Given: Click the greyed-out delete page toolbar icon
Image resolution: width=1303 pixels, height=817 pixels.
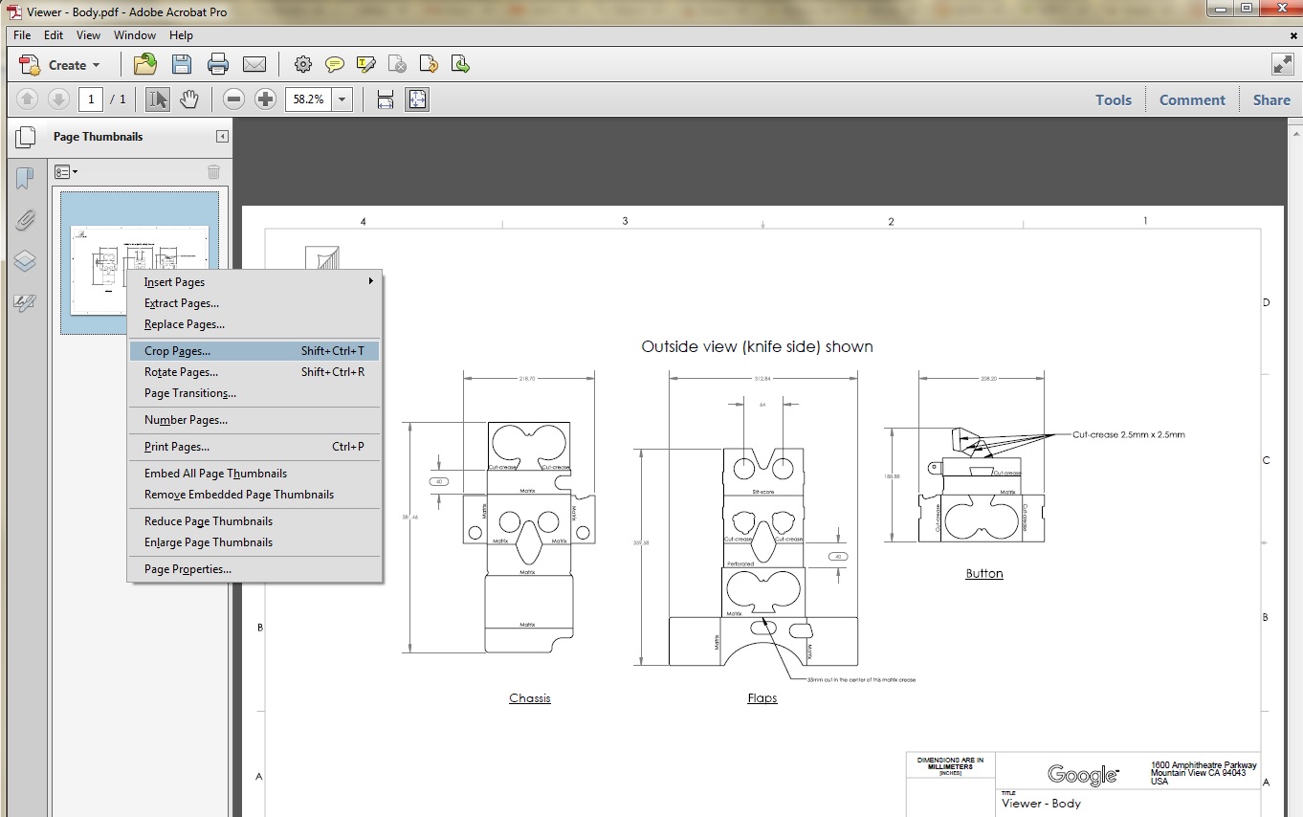Looking at the screenshot, I should tap(398, 65).
